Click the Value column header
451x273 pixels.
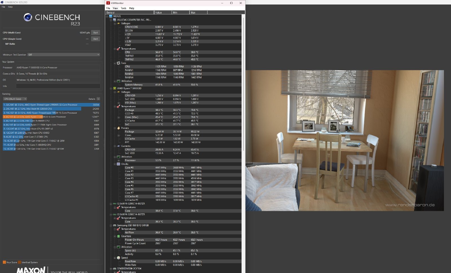pos(163,12)
